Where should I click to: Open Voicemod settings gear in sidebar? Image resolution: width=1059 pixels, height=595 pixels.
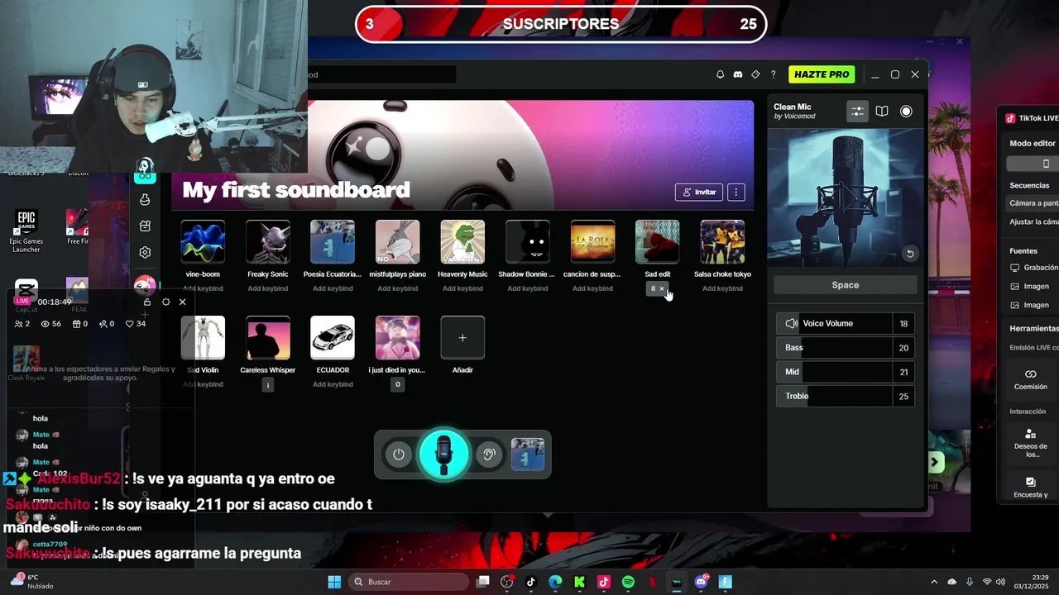point(145,252)
